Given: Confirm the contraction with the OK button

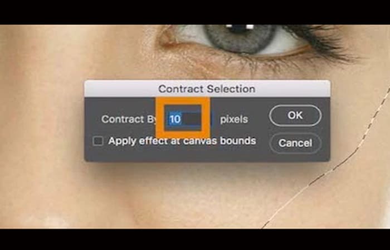Looking at the screenshot, I should click(x=295, y=116).
